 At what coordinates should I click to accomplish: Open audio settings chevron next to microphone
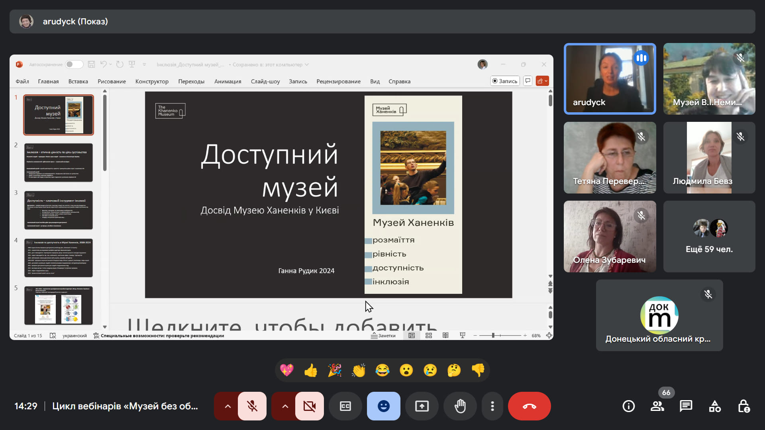pyautogui.click(x=228, y=406)
